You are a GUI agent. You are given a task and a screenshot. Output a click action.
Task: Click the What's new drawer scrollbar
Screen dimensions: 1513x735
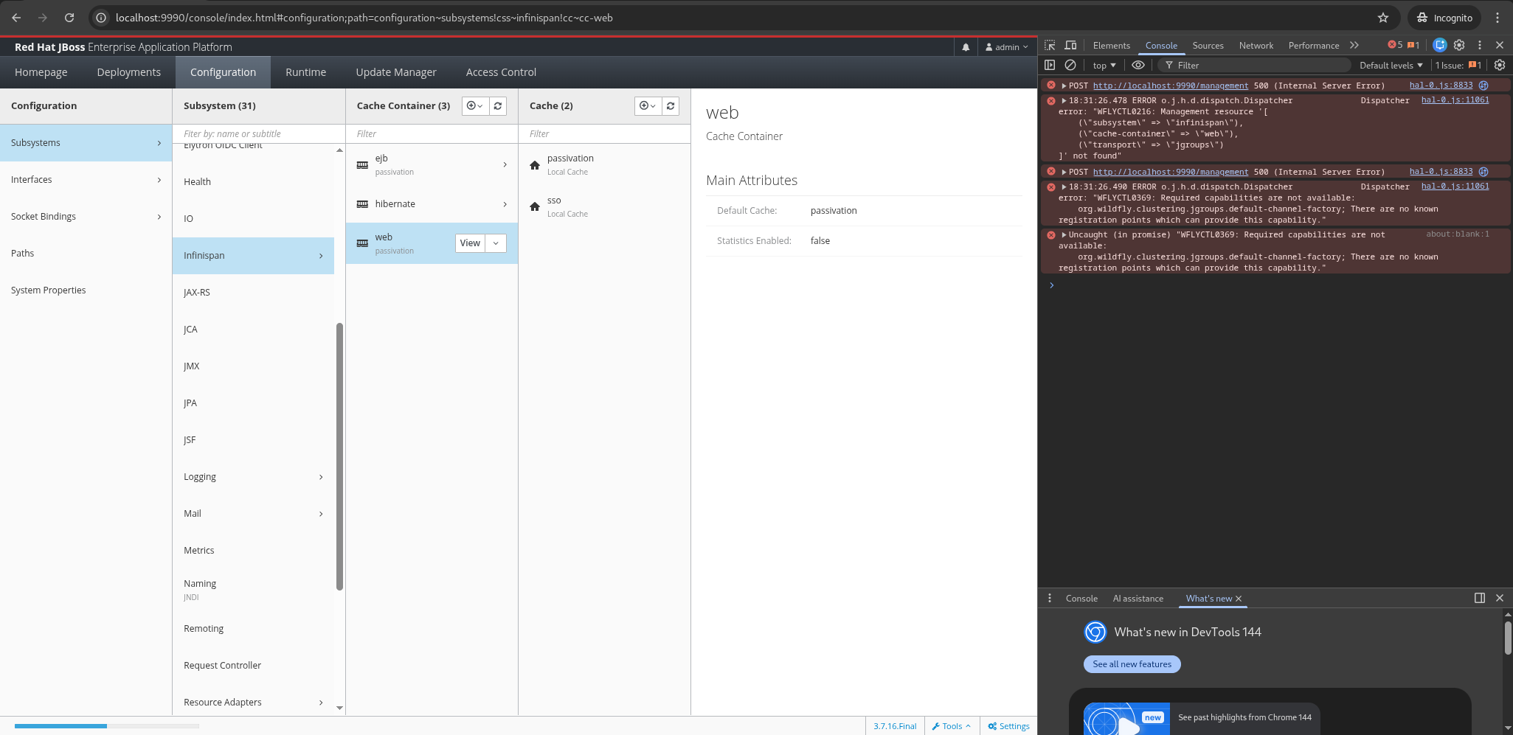(1508, 638)
